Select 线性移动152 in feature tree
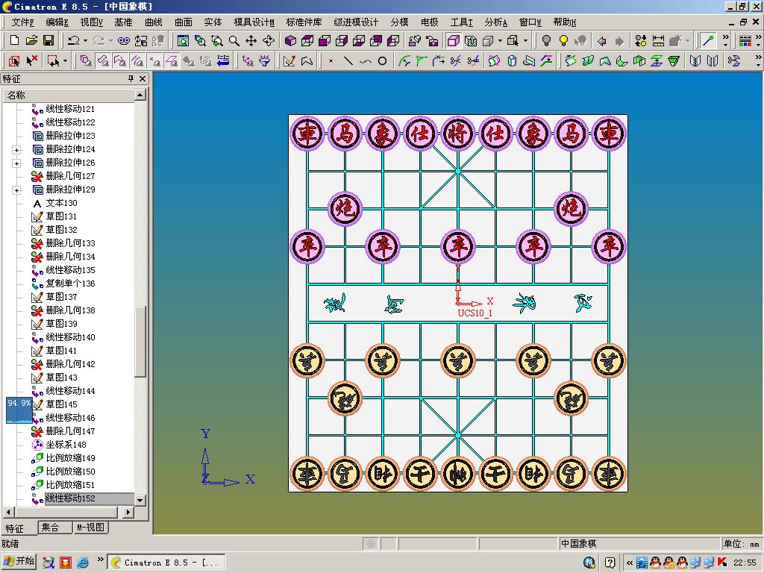The width and height of the screenshot is (764, 573). click(x=70, y=498)
